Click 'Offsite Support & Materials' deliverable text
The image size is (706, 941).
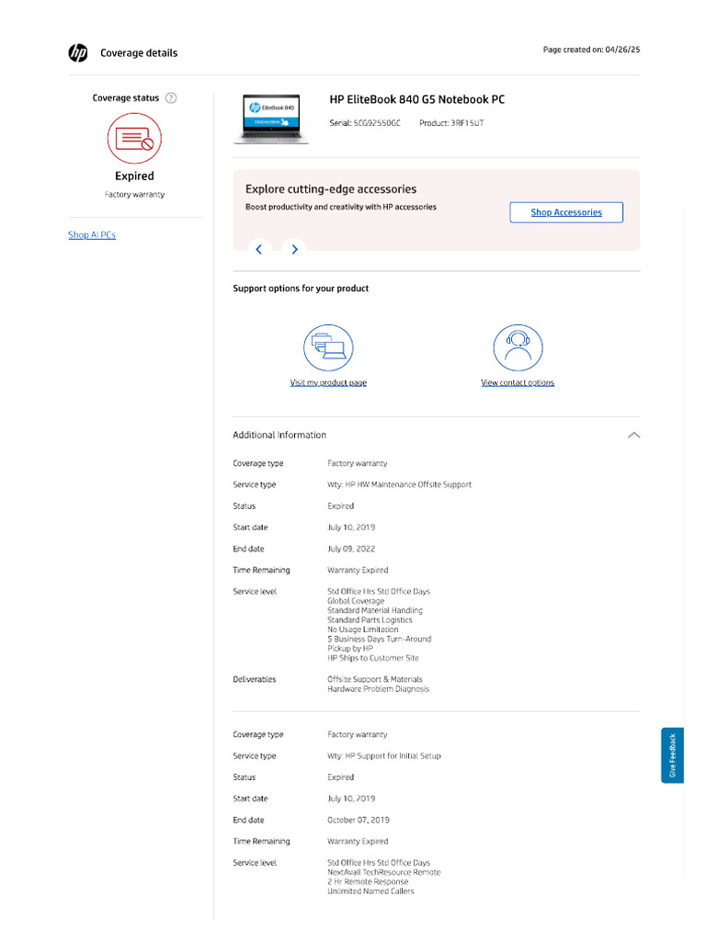coord(375,679)
